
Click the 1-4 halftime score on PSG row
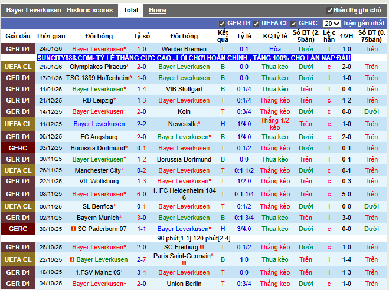346,259
